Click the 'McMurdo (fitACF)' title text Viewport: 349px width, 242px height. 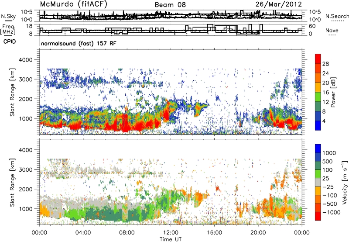click(73, 4)
